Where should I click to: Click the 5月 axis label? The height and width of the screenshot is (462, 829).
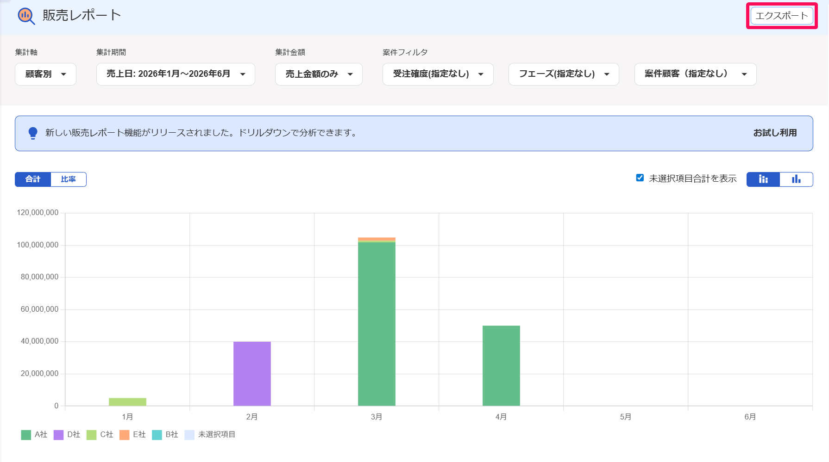click(x=626, y=417)
